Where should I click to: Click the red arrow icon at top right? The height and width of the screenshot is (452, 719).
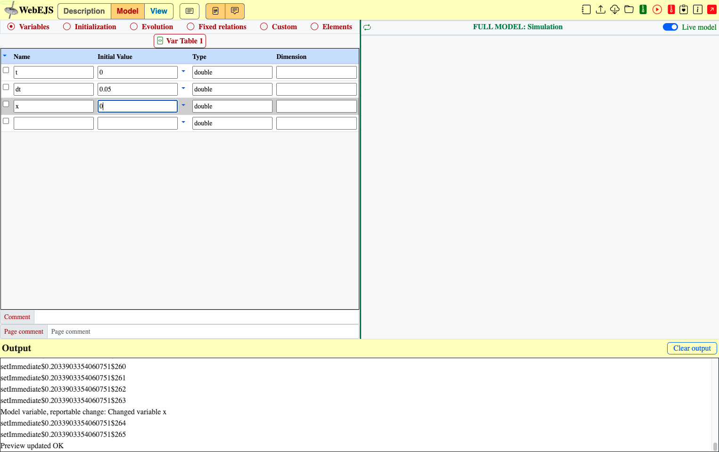point(712,9)
